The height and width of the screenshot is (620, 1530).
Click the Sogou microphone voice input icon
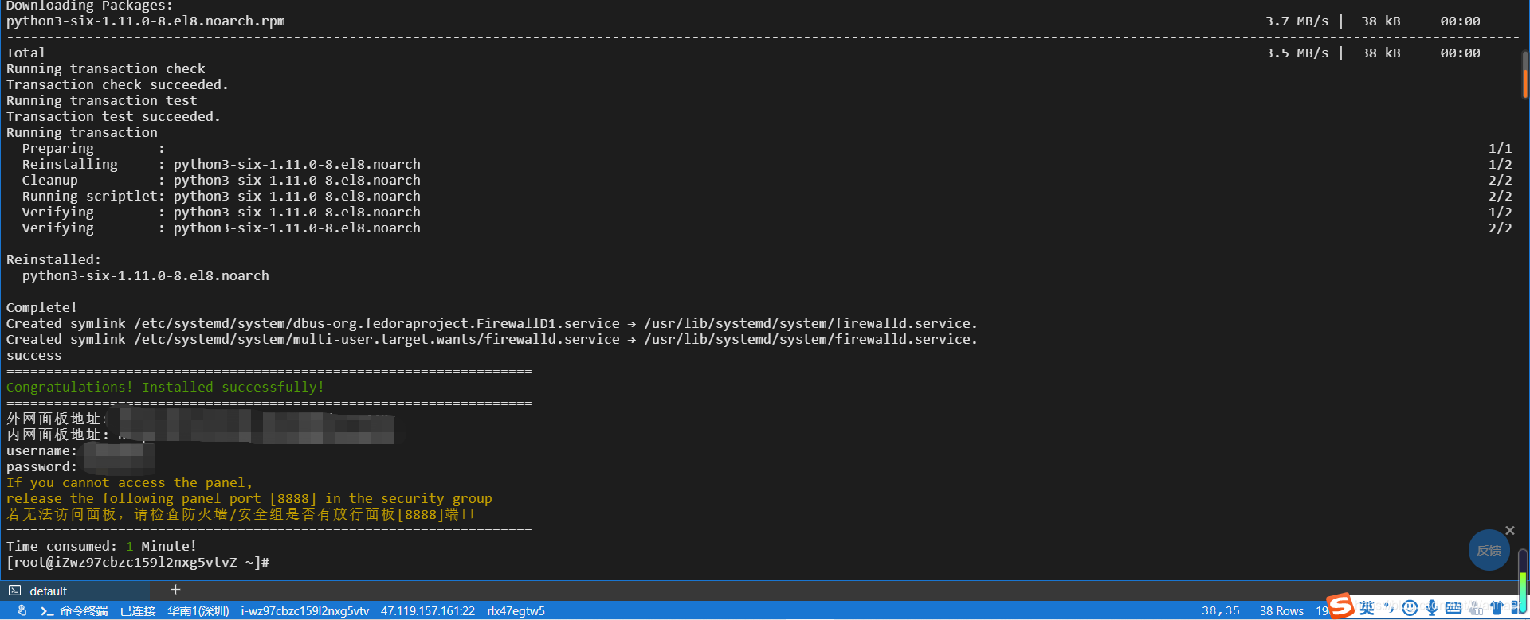point(1432,608)
